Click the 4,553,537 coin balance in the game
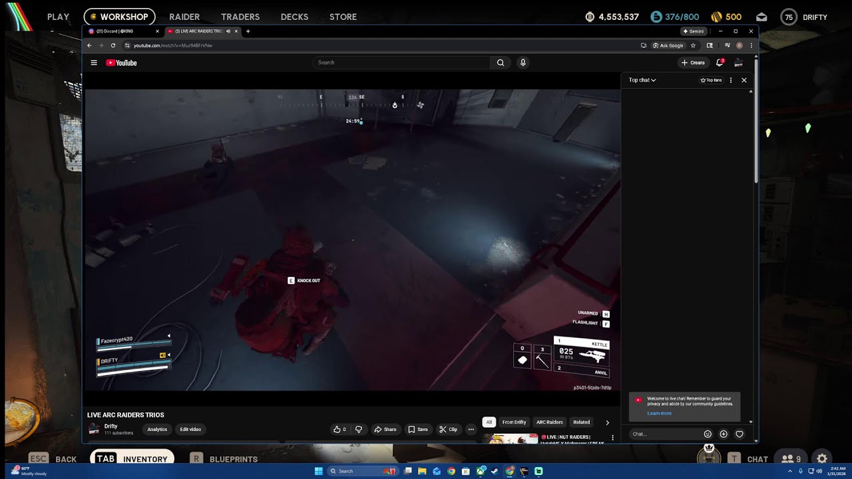Viewport: 852px width, 479px height. [612, 17]
